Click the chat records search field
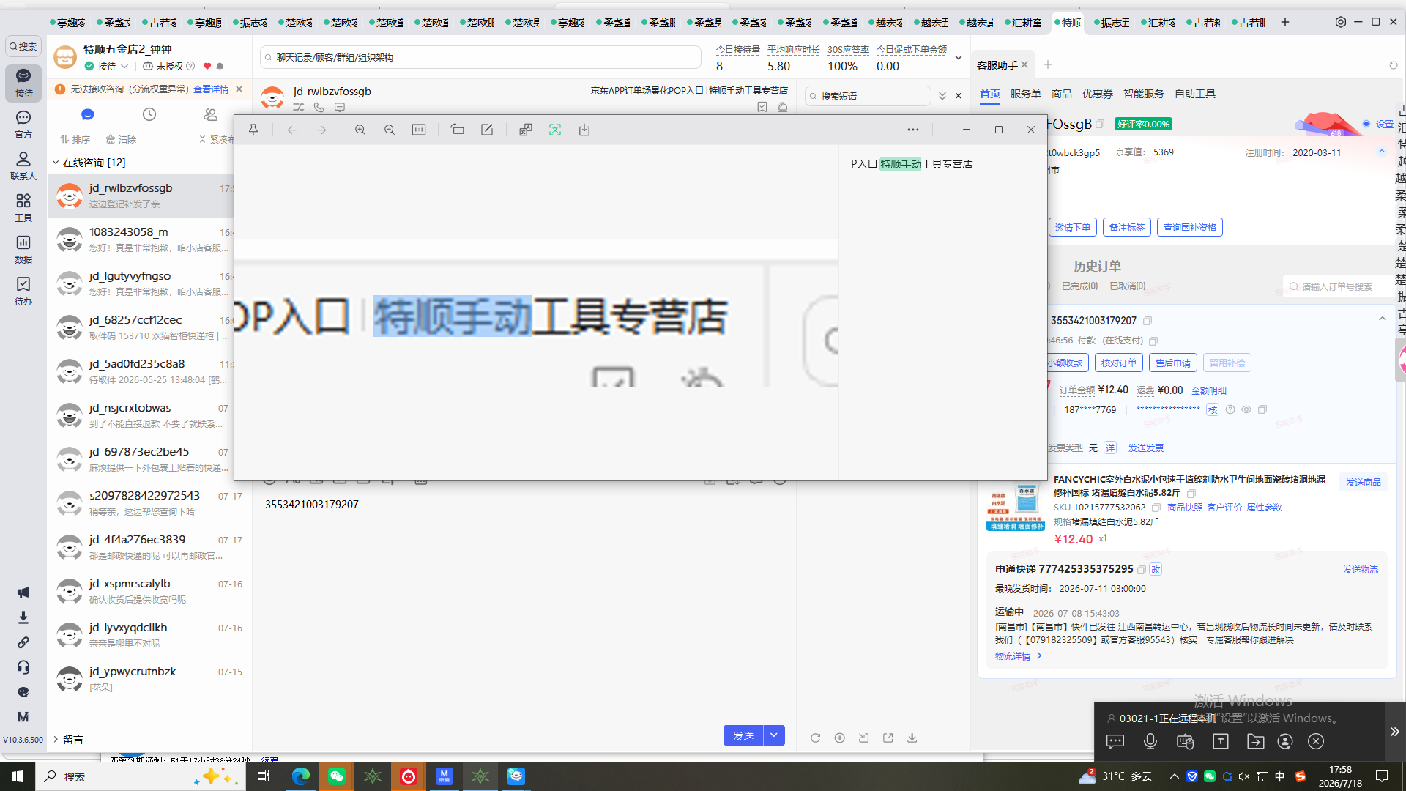The height and width of the screenshot is (791, 1406). pos(480,57)
